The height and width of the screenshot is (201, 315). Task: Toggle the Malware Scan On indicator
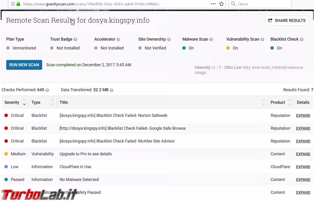pyautogui.click(x=184, y=48)
